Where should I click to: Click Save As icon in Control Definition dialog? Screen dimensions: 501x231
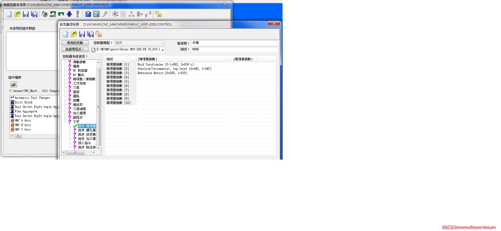tap(91, 34)
